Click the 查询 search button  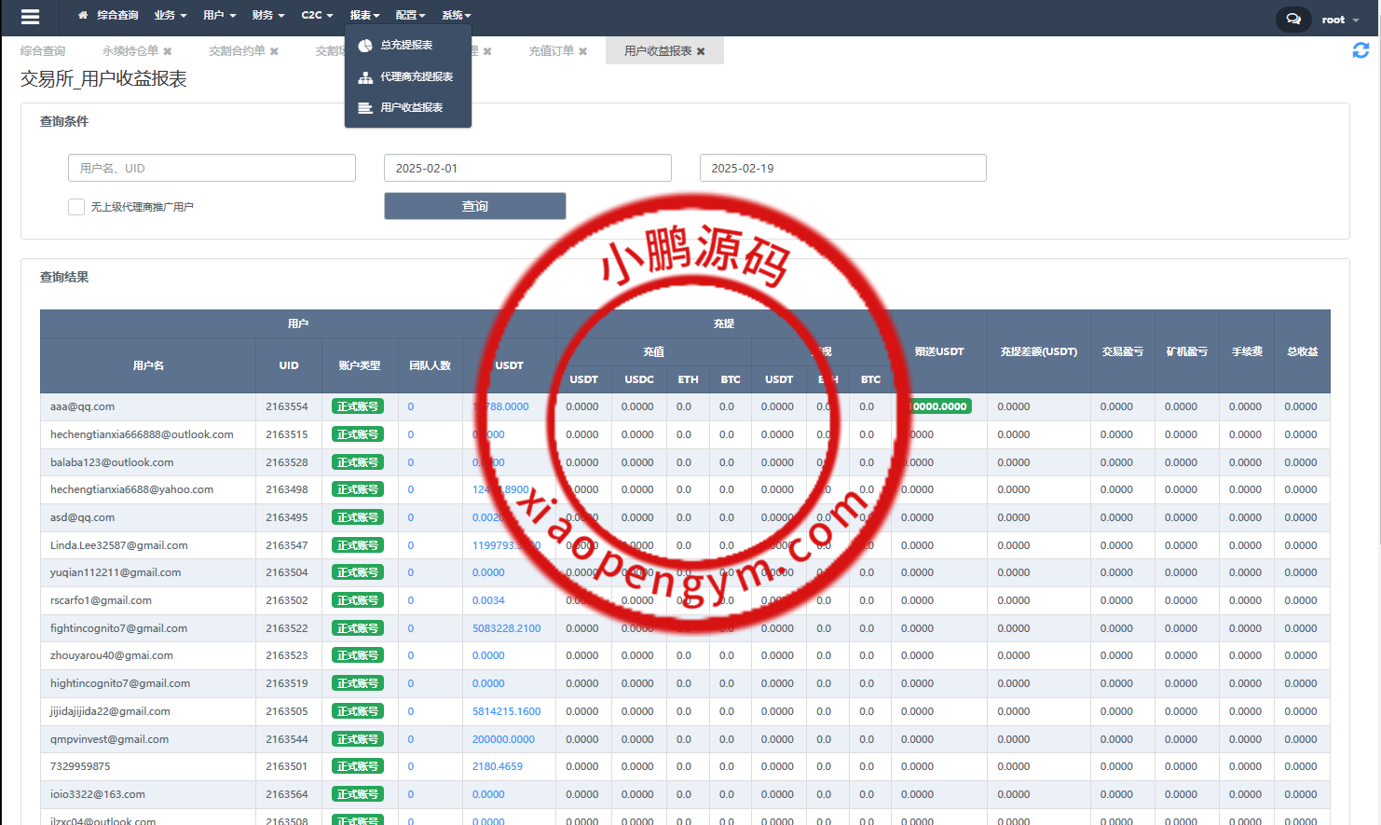tap(474, 206)
